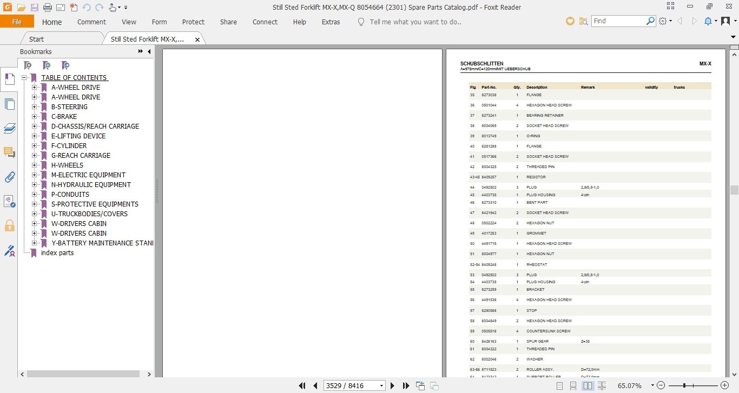Open the Help ribbon tab
The image size is (739, 393).
pyautogui.click(x=299, y=22)
